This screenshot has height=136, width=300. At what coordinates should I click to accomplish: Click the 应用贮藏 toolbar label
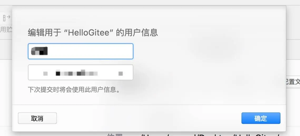point(6,30)
